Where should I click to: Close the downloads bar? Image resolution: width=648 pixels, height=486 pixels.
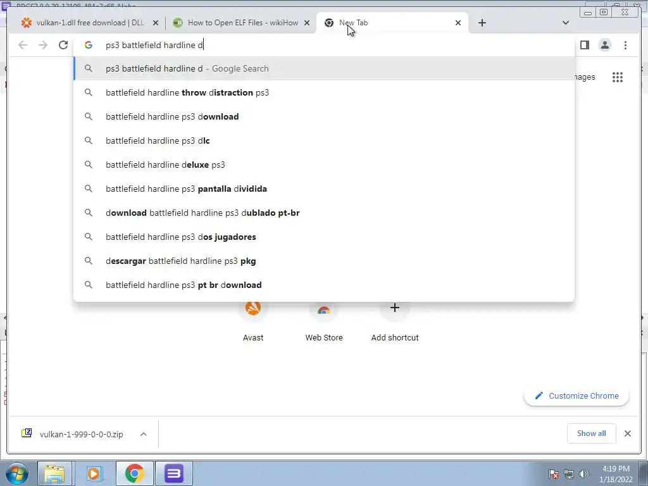coord(627,433)
